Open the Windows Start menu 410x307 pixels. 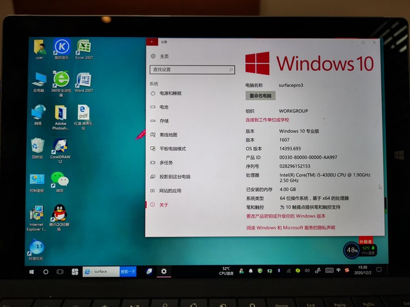tap(32, 272)
